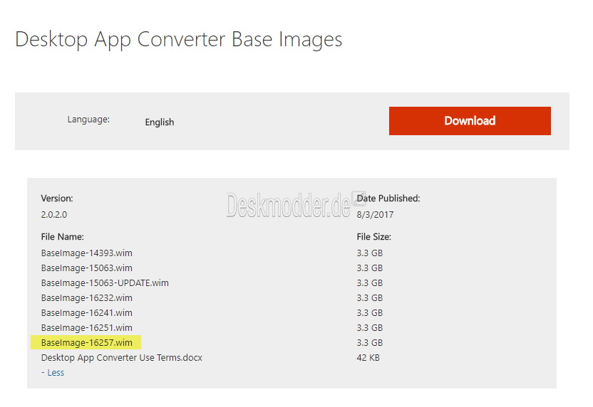Viewport: 593px width, 407px height.
Task: Click the published date 8/3/2017
Action: pyautogui.click(x=375, y=215)
